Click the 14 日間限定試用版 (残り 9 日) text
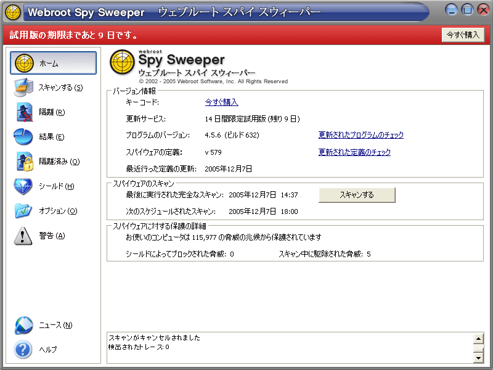 [x=252, y=119]
